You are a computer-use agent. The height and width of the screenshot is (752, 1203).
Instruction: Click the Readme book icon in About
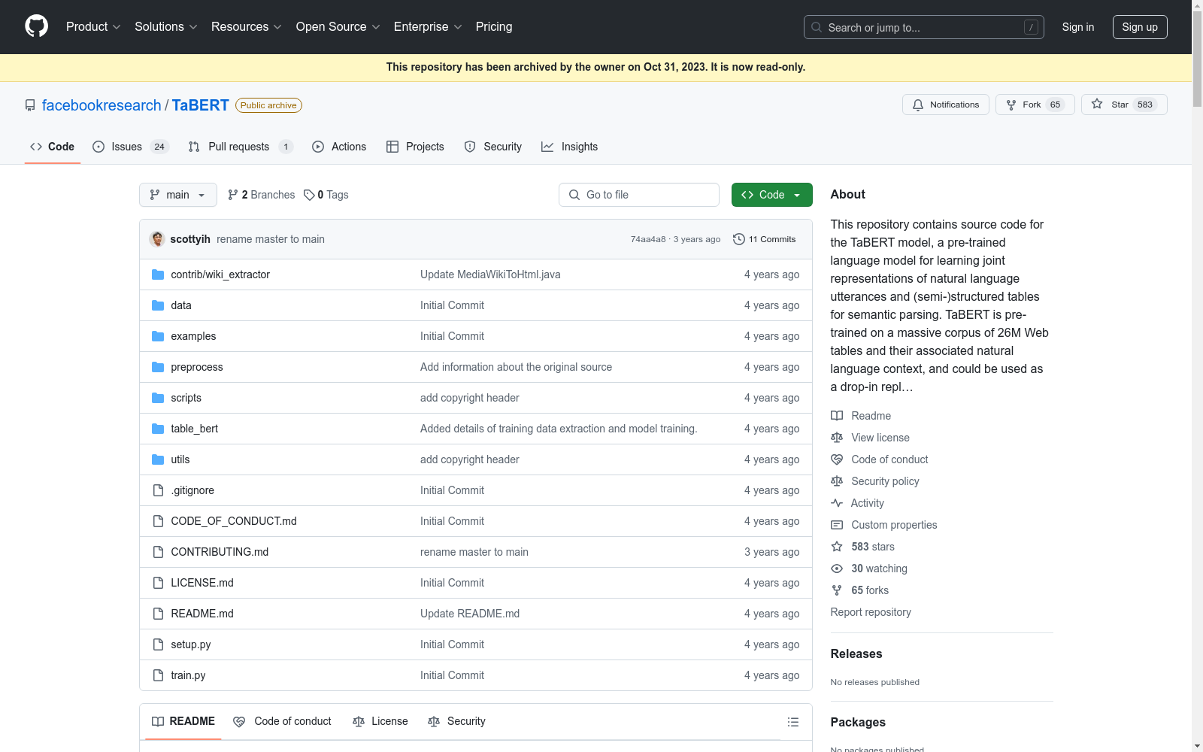click(x=837, y=416)
